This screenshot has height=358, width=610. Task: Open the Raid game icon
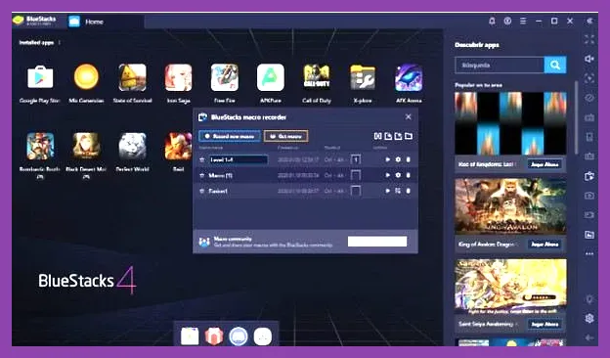178,147
